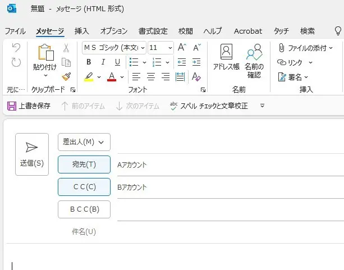Align text left
344x270 pixels.
tap(136, 77)
